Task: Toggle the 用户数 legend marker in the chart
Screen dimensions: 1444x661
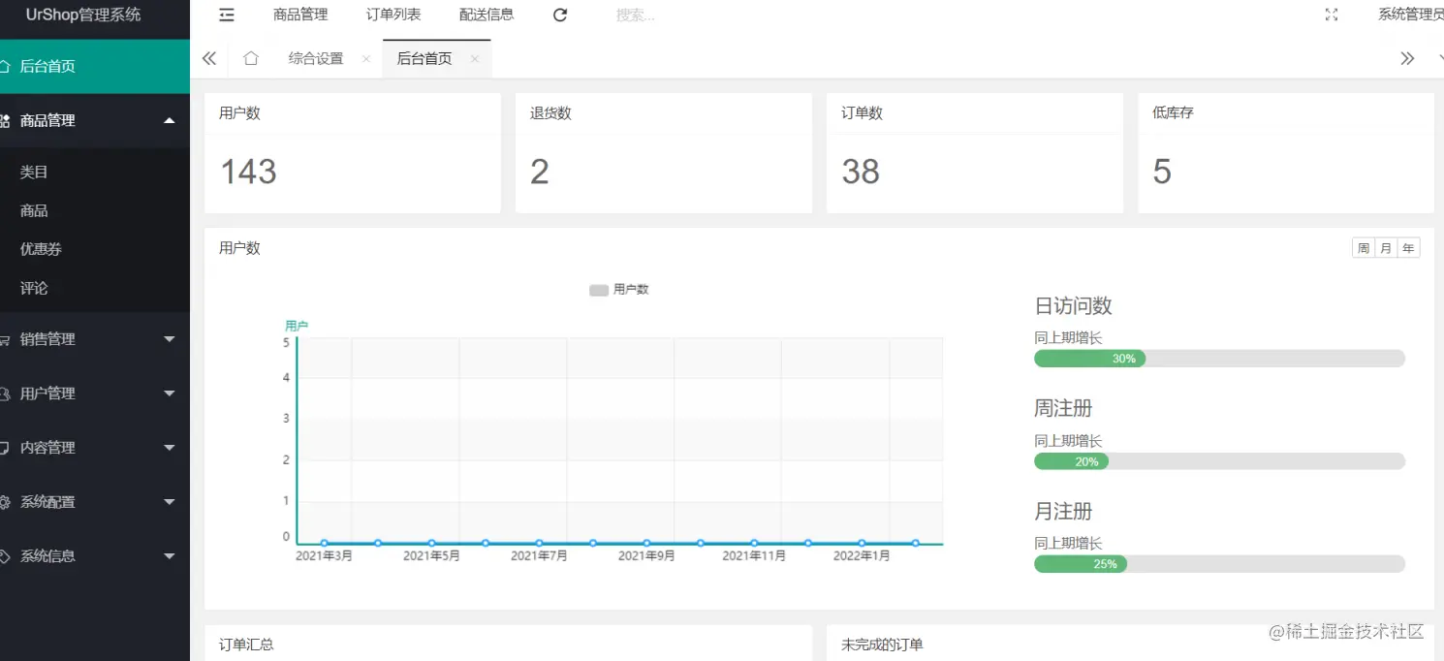Action: pos(599,290)
